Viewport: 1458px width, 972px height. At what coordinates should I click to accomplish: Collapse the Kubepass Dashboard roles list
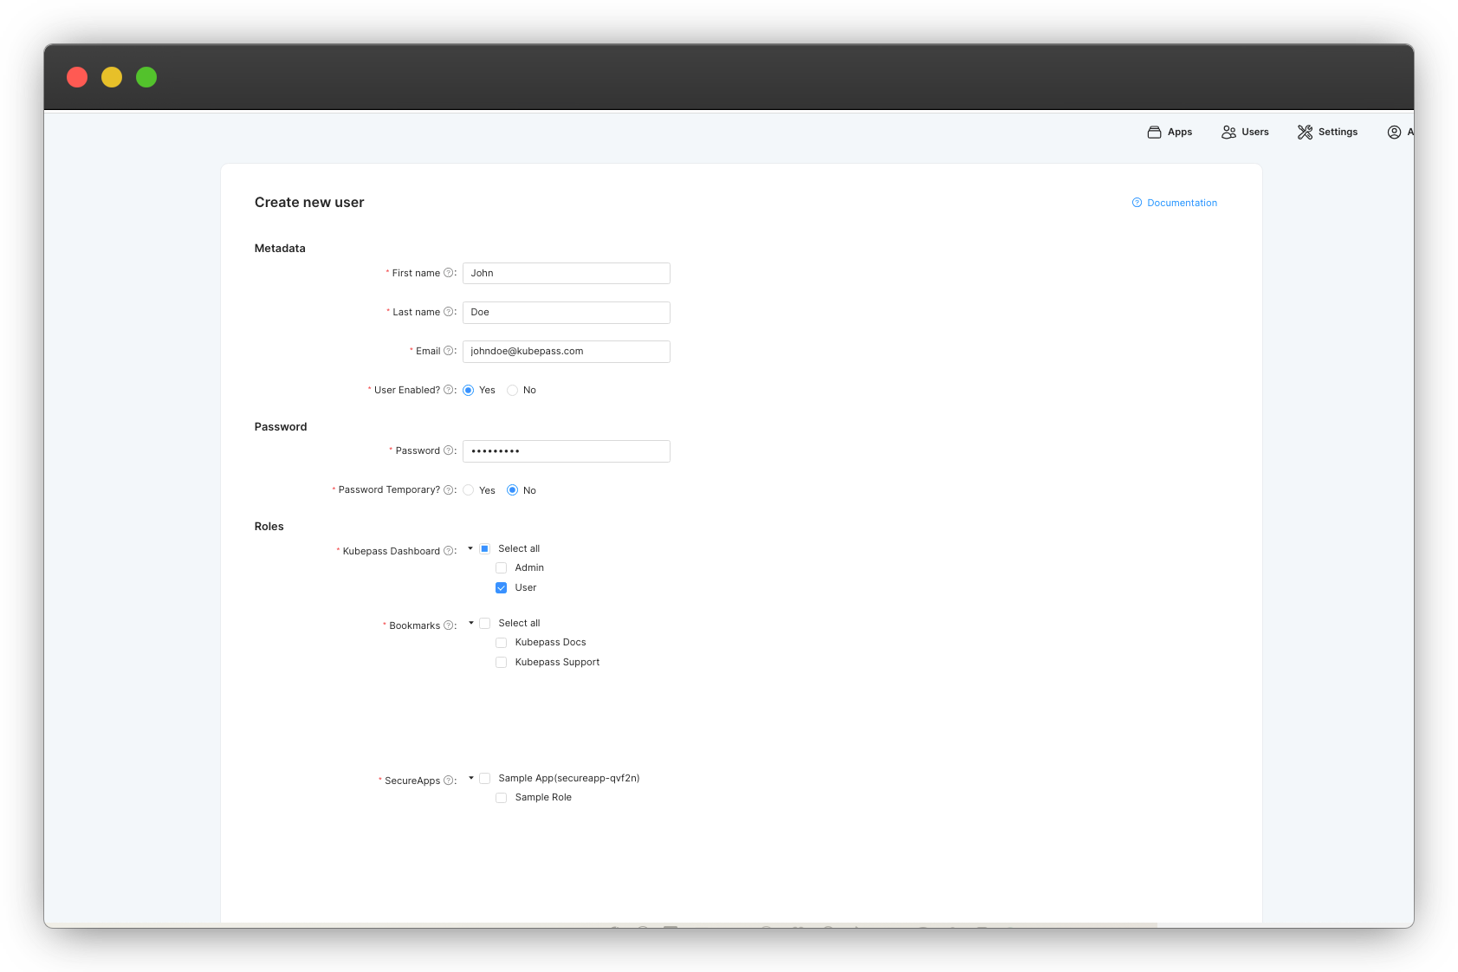470,548
